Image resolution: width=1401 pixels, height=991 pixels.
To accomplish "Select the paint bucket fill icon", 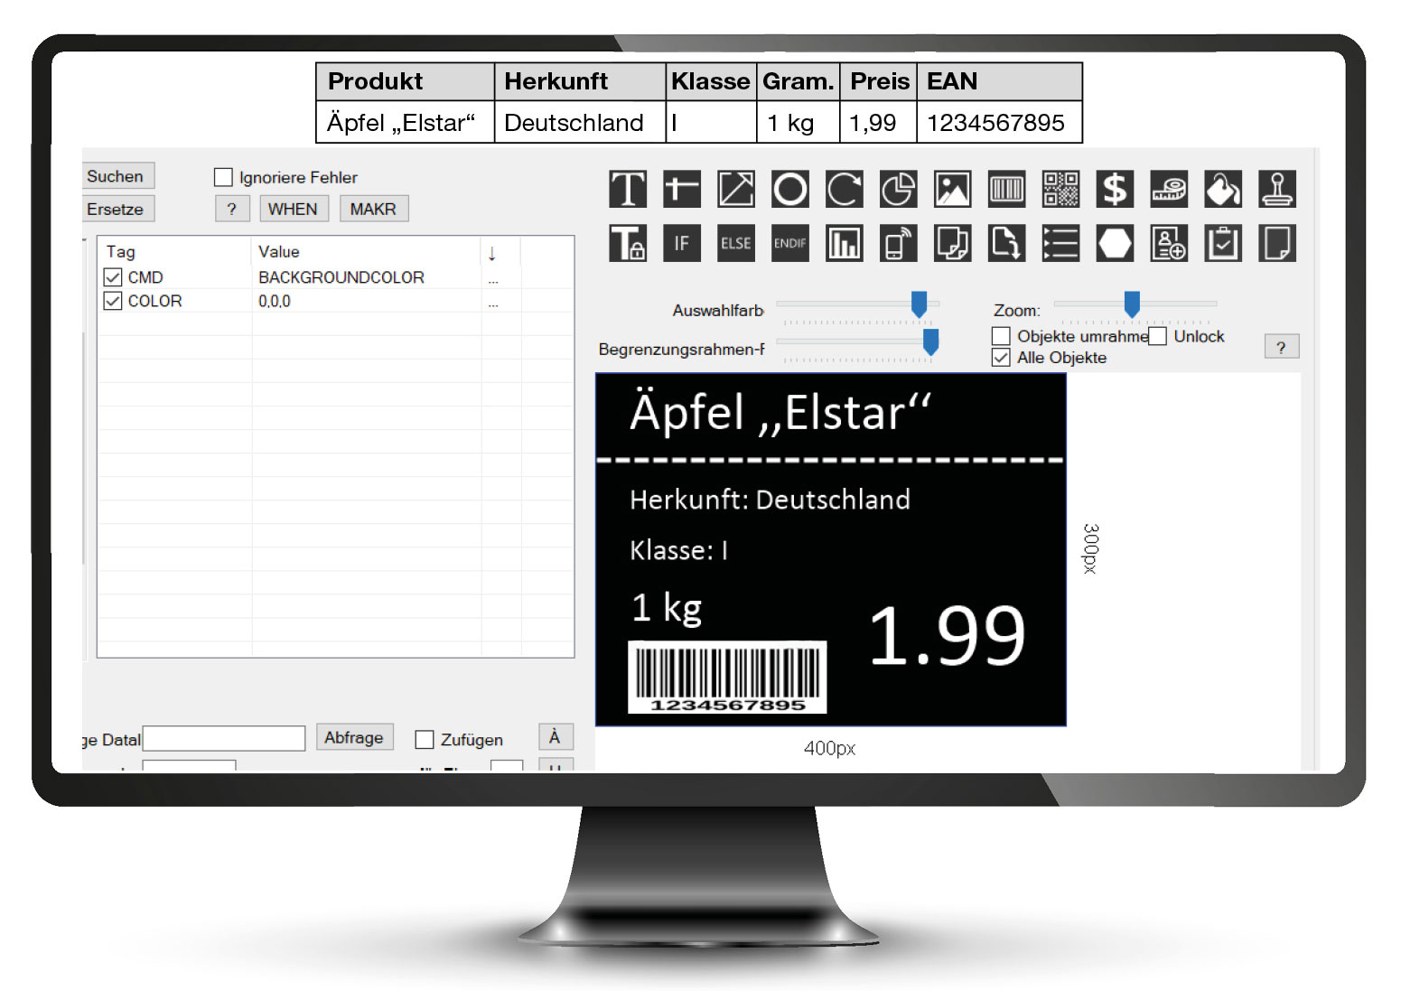I will click(1223, 190).
